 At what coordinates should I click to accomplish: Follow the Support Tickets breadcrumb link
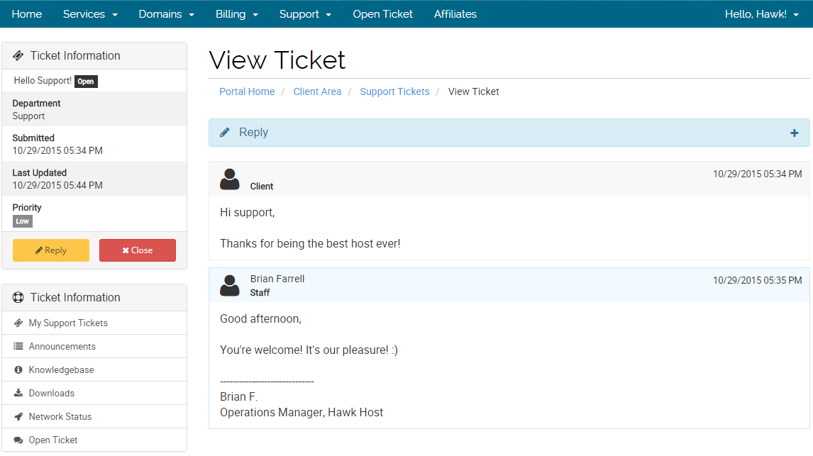click(x=394, y=91)
